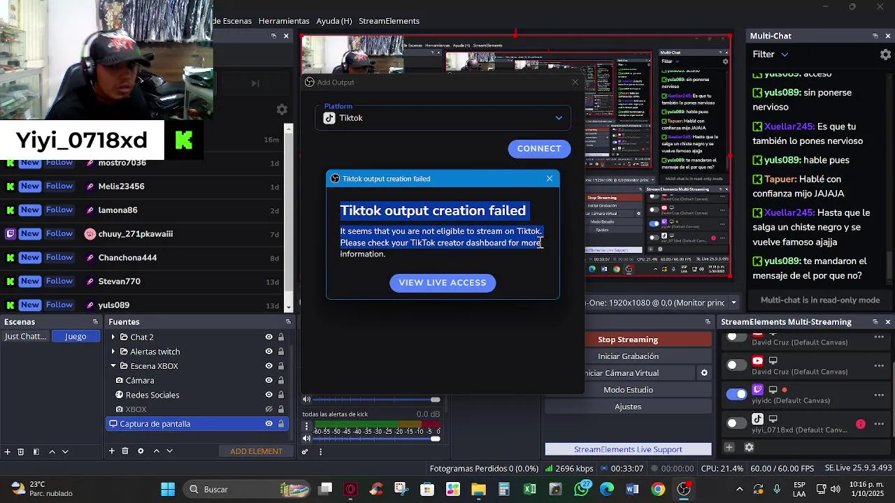Open Herramientas menu

coord(284,21)
